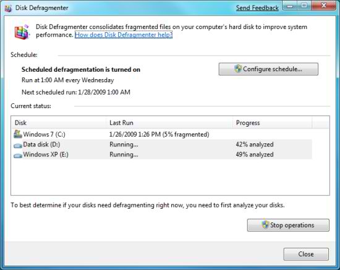This screenshot has height=270, width=340.
Task: Minimize the Disk Defragmenter window
Action: (290, 6)
